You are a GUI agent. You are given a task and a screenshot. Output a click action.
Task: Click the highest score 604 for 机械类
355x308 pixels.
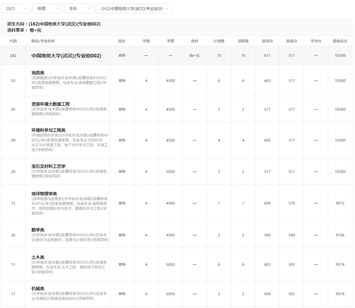click(267, 294)
